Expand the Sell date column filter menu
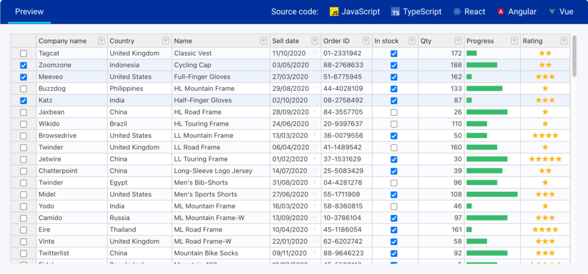The width and height of the screenshot is (588, 274). click(x=315, y=41)
